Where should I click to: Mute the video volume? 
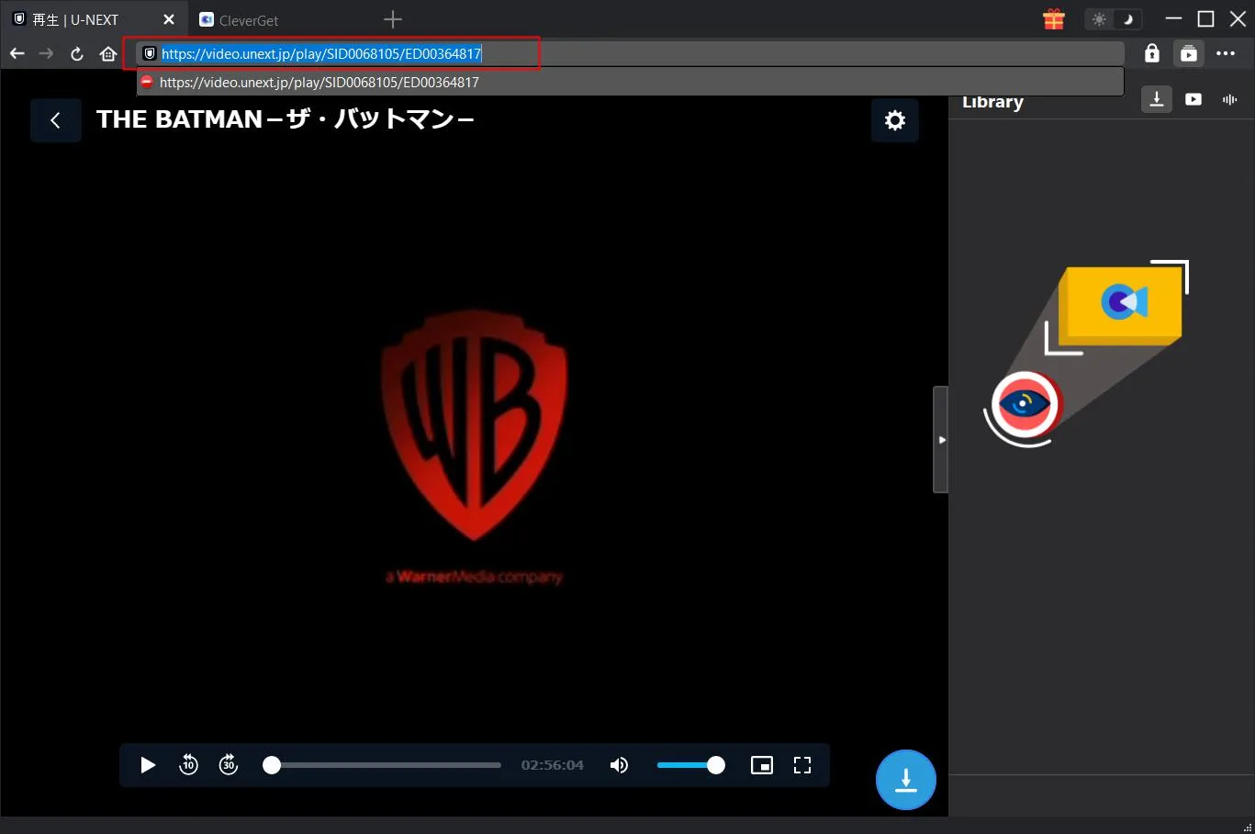coord(620,765)
